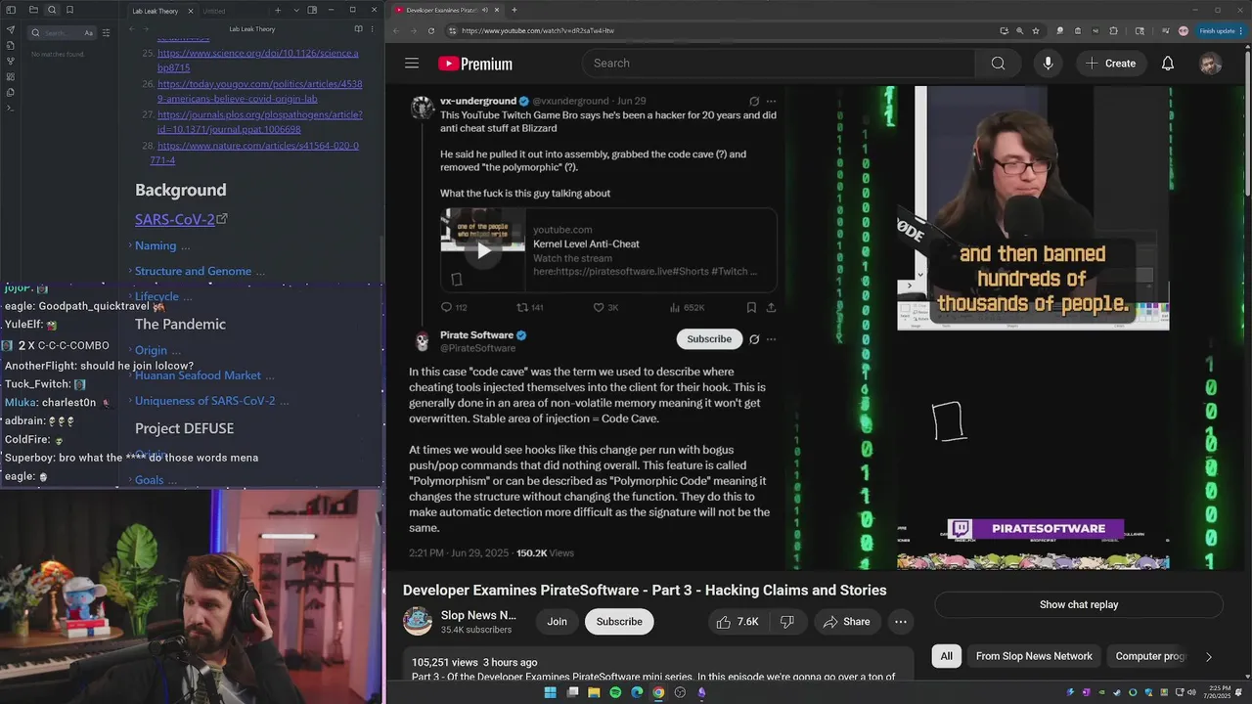This screenshot has height=704, width=1252.
Task: Show next video filter chips arrow
Action: [x=1209, y=656]
